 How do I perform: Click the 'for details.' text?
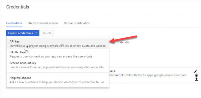pyautogui.click(x=123, y=42)
